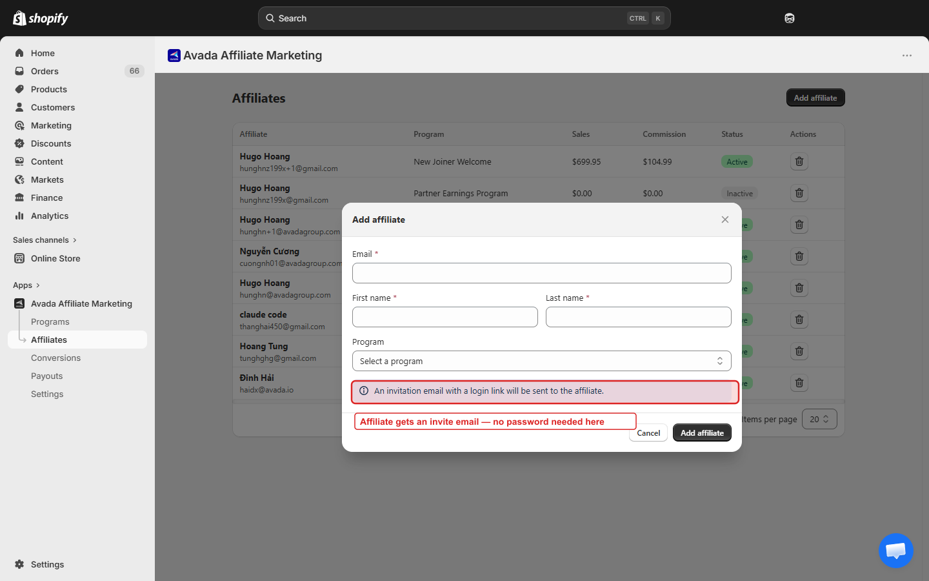Screen dimensions: 929x581
Task: Open the three-dot app menu
Action: pos(907,56)
